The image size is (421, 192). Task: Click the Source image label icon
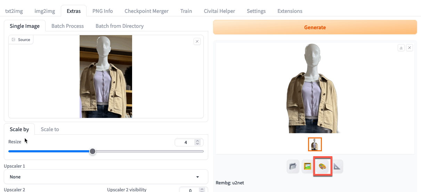click(x=14, y=40)
